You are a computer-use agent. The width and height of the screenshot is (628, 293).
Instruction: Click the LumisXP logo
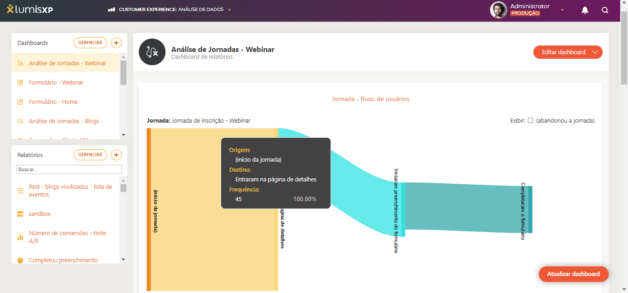(30, 10)
